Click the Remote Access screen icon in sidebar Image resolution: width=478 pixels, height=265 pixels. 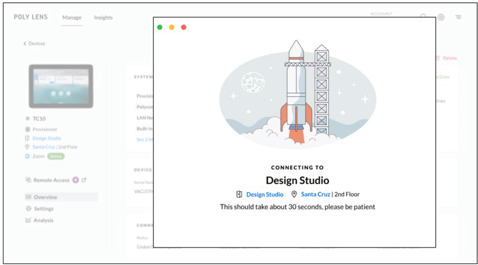pyautogui.click(x=28, y=180)
